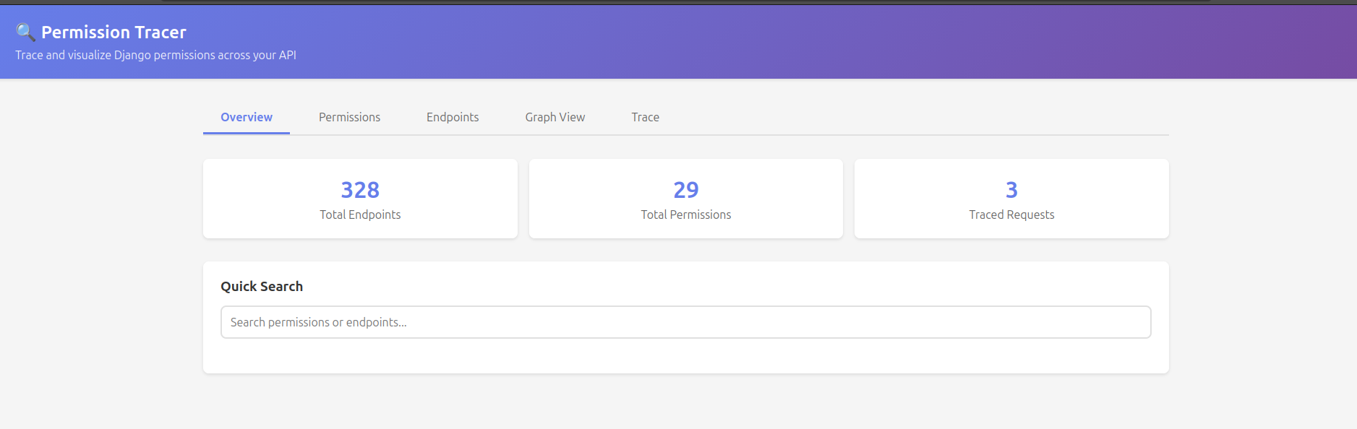Click the Permission Tracer title

[114, 32]
